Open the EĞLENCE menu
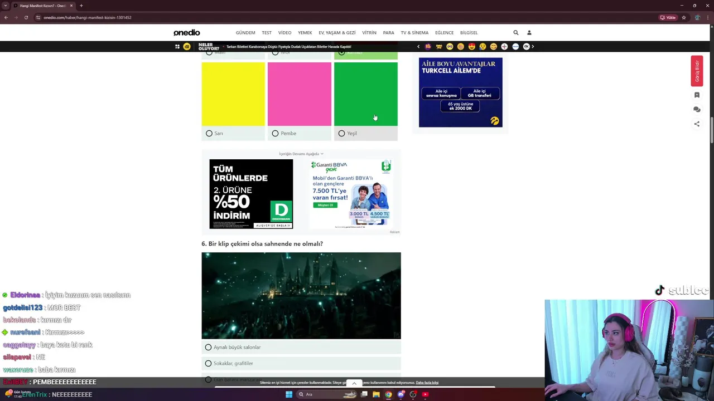This screenshot has width=714, height=401. click(445, 33)
